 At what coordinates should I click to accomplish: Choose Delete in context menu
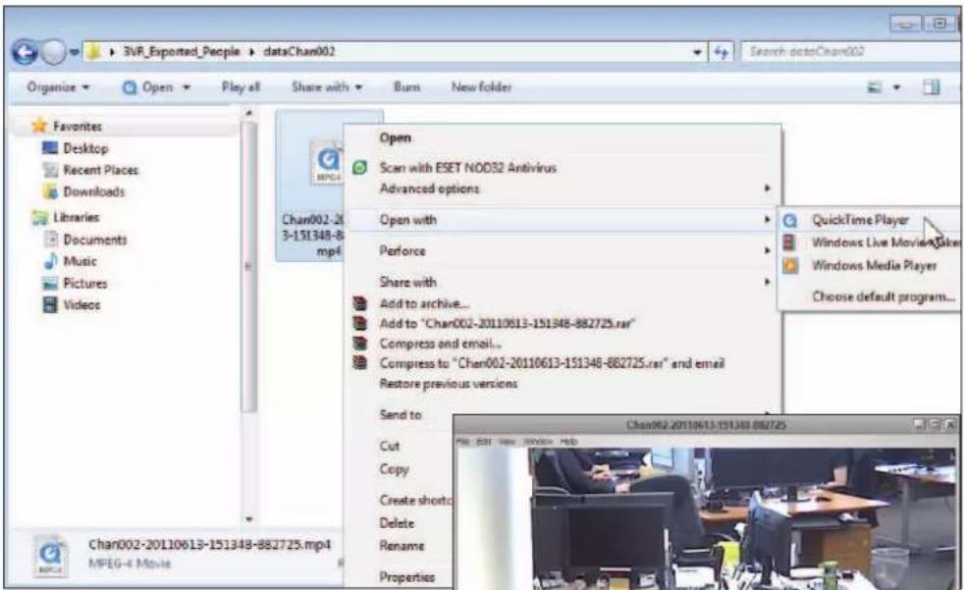click(397, 523)
